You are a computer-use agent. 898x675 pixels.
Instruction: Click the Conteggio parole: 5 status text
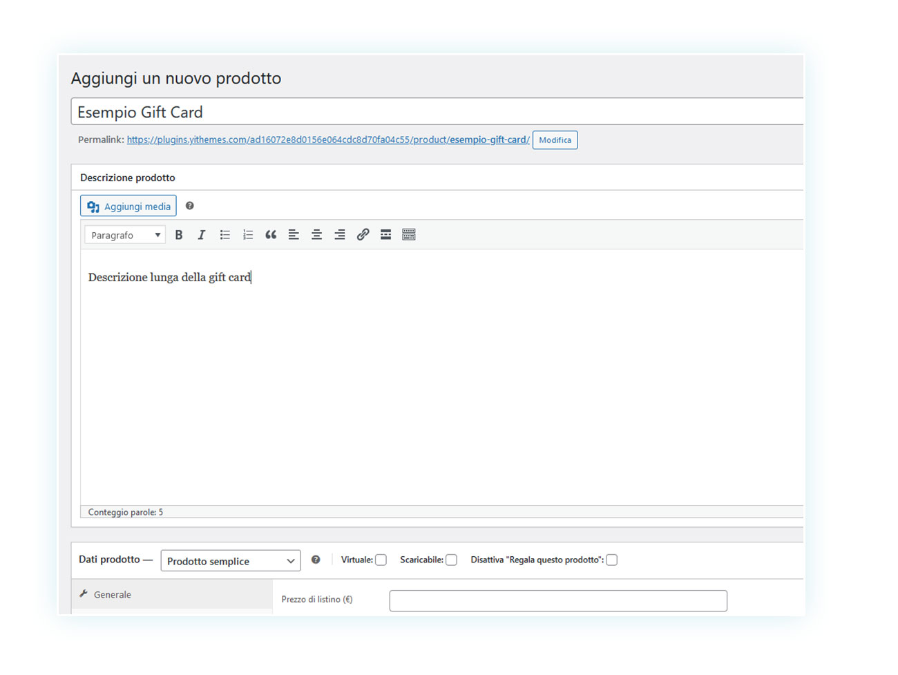[x=126, y=513]
